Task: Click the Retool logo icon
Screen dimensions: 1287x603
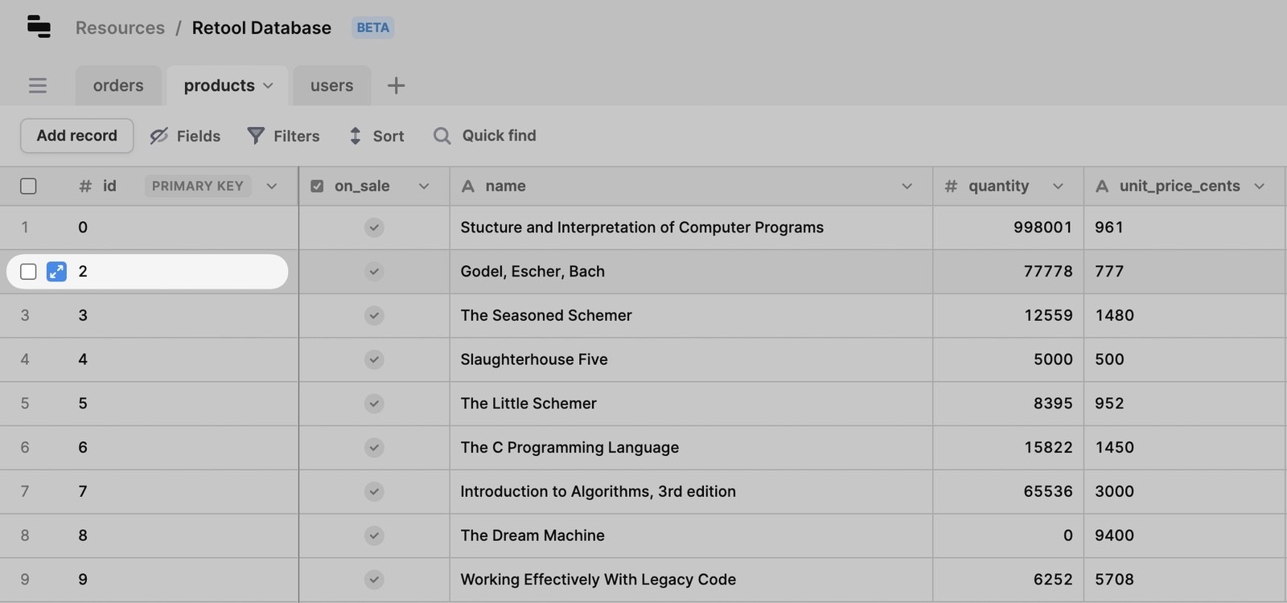Action: (x=39, y=27)
